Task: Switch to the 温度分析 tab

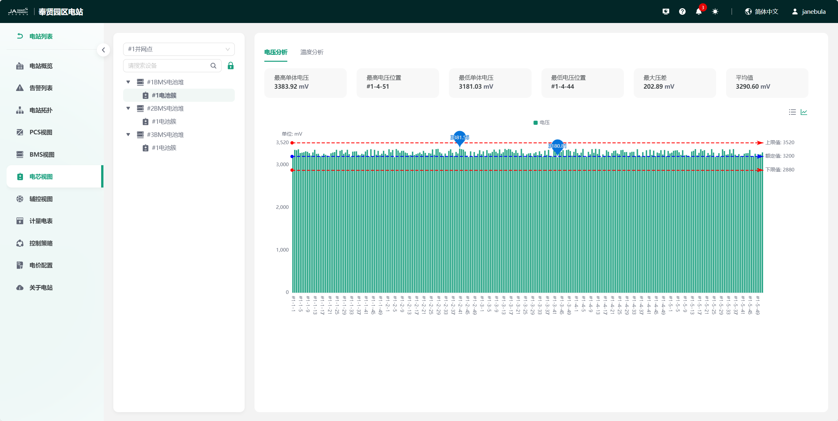Action: (x=312, y=52)
